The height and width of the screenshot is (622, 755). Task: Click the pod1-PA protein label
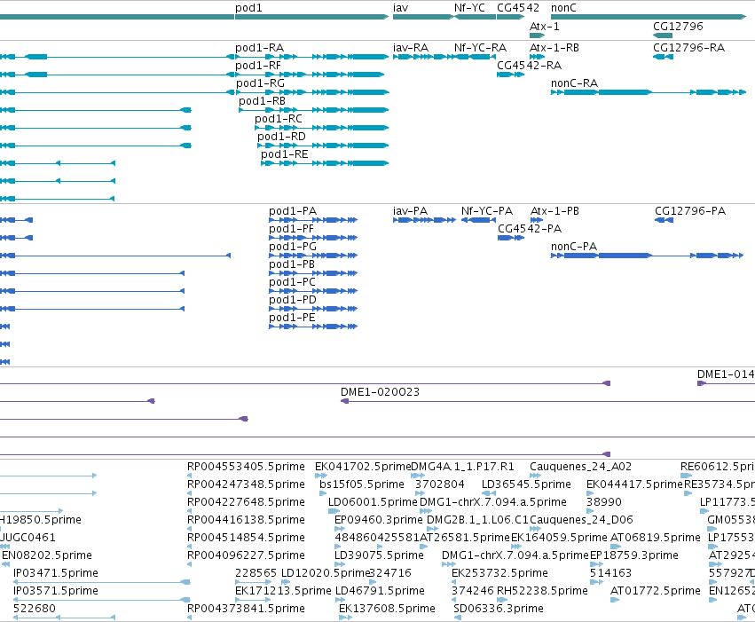pos(293,211)
